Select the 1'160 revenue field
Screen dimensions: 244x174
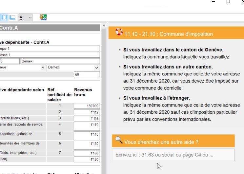tap(87, 153)
